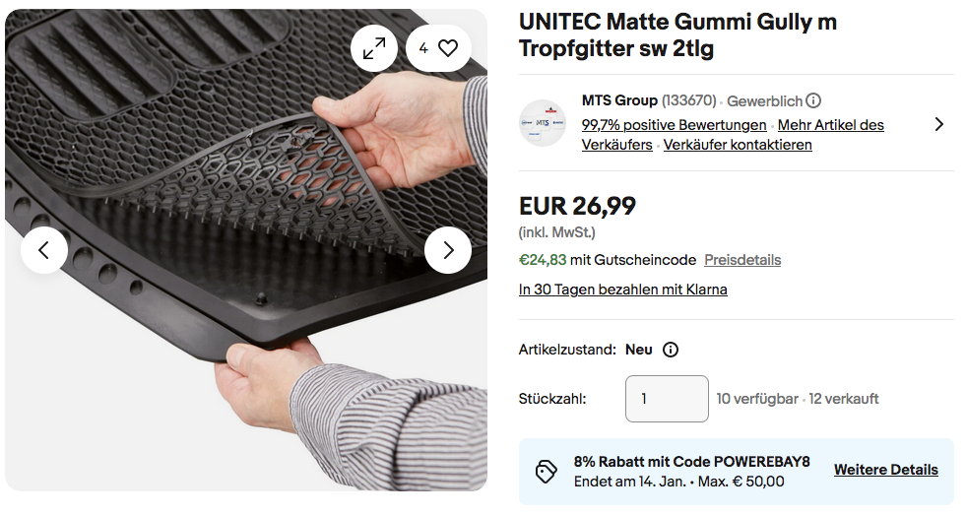This screenshot has height=516, width=966.
Task: Show next product image
Action: [x=448, y=250]
